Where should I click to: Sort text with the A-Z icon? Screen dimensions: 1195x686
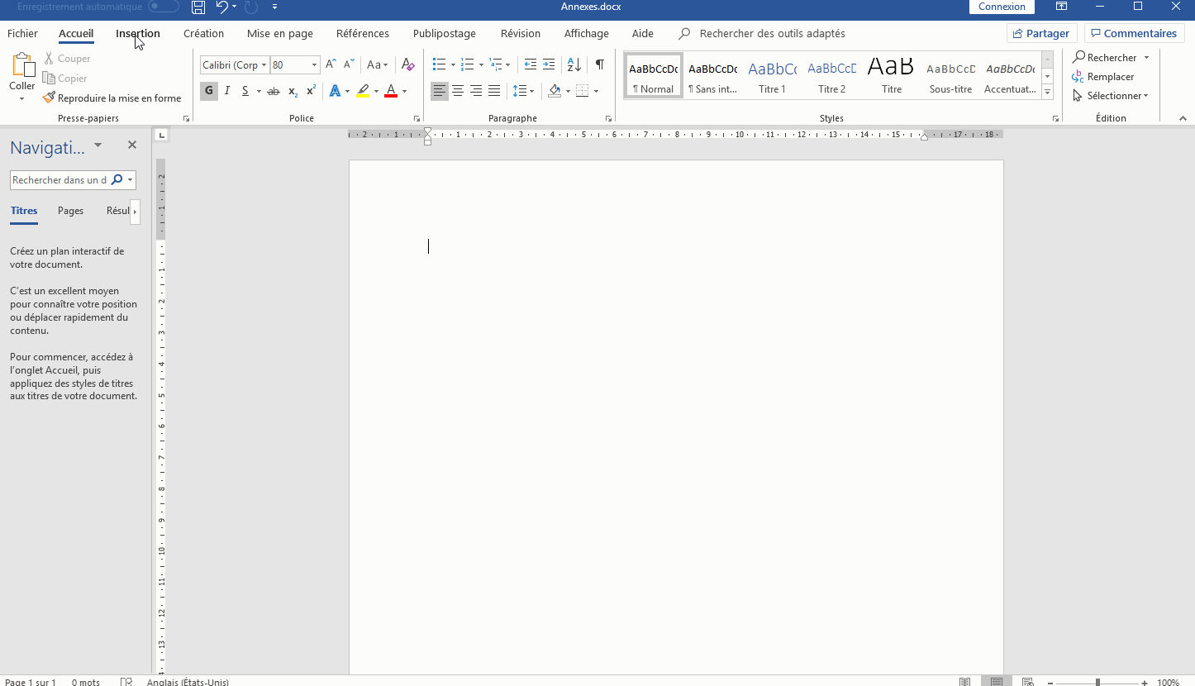(x=574, y=64)
